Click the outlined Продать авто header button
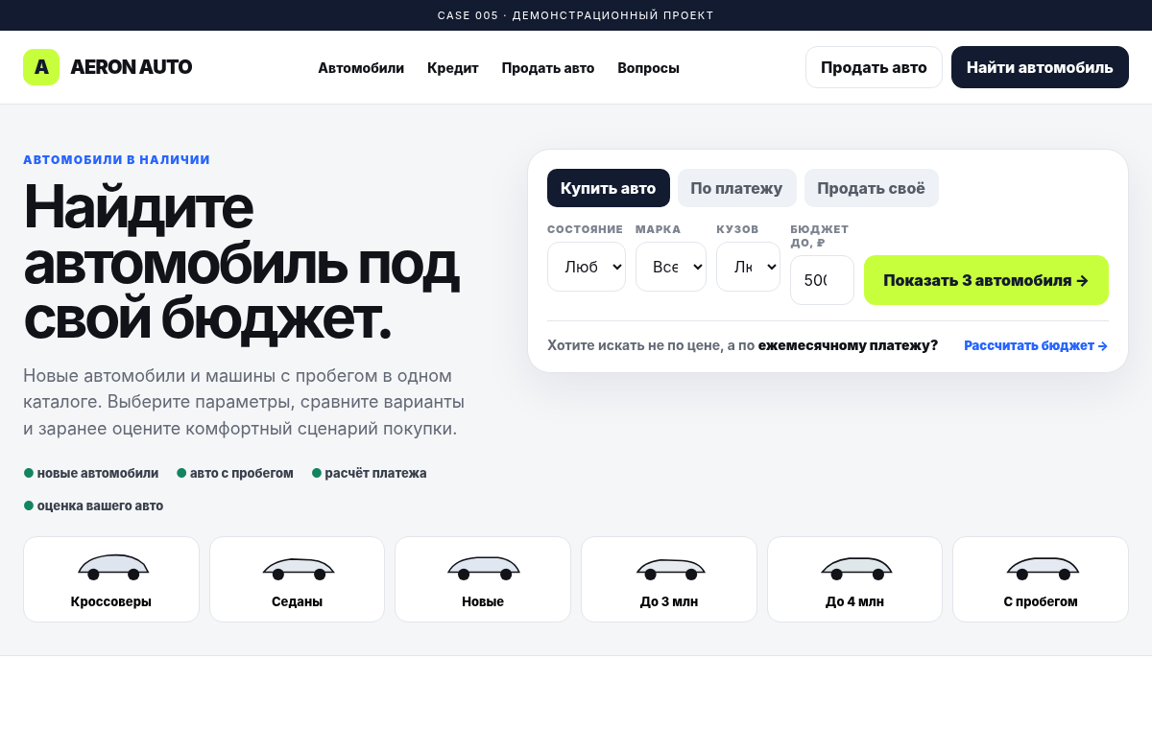This screenshot has width=1152, height=729. pos(874,67)
